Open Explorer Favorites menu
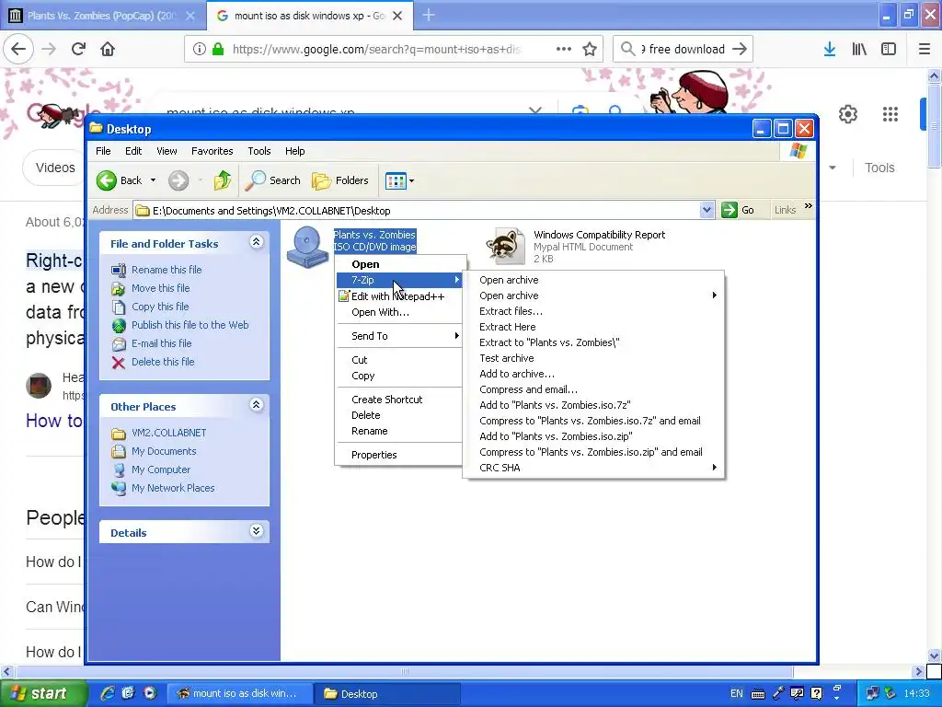 (213, 151)
